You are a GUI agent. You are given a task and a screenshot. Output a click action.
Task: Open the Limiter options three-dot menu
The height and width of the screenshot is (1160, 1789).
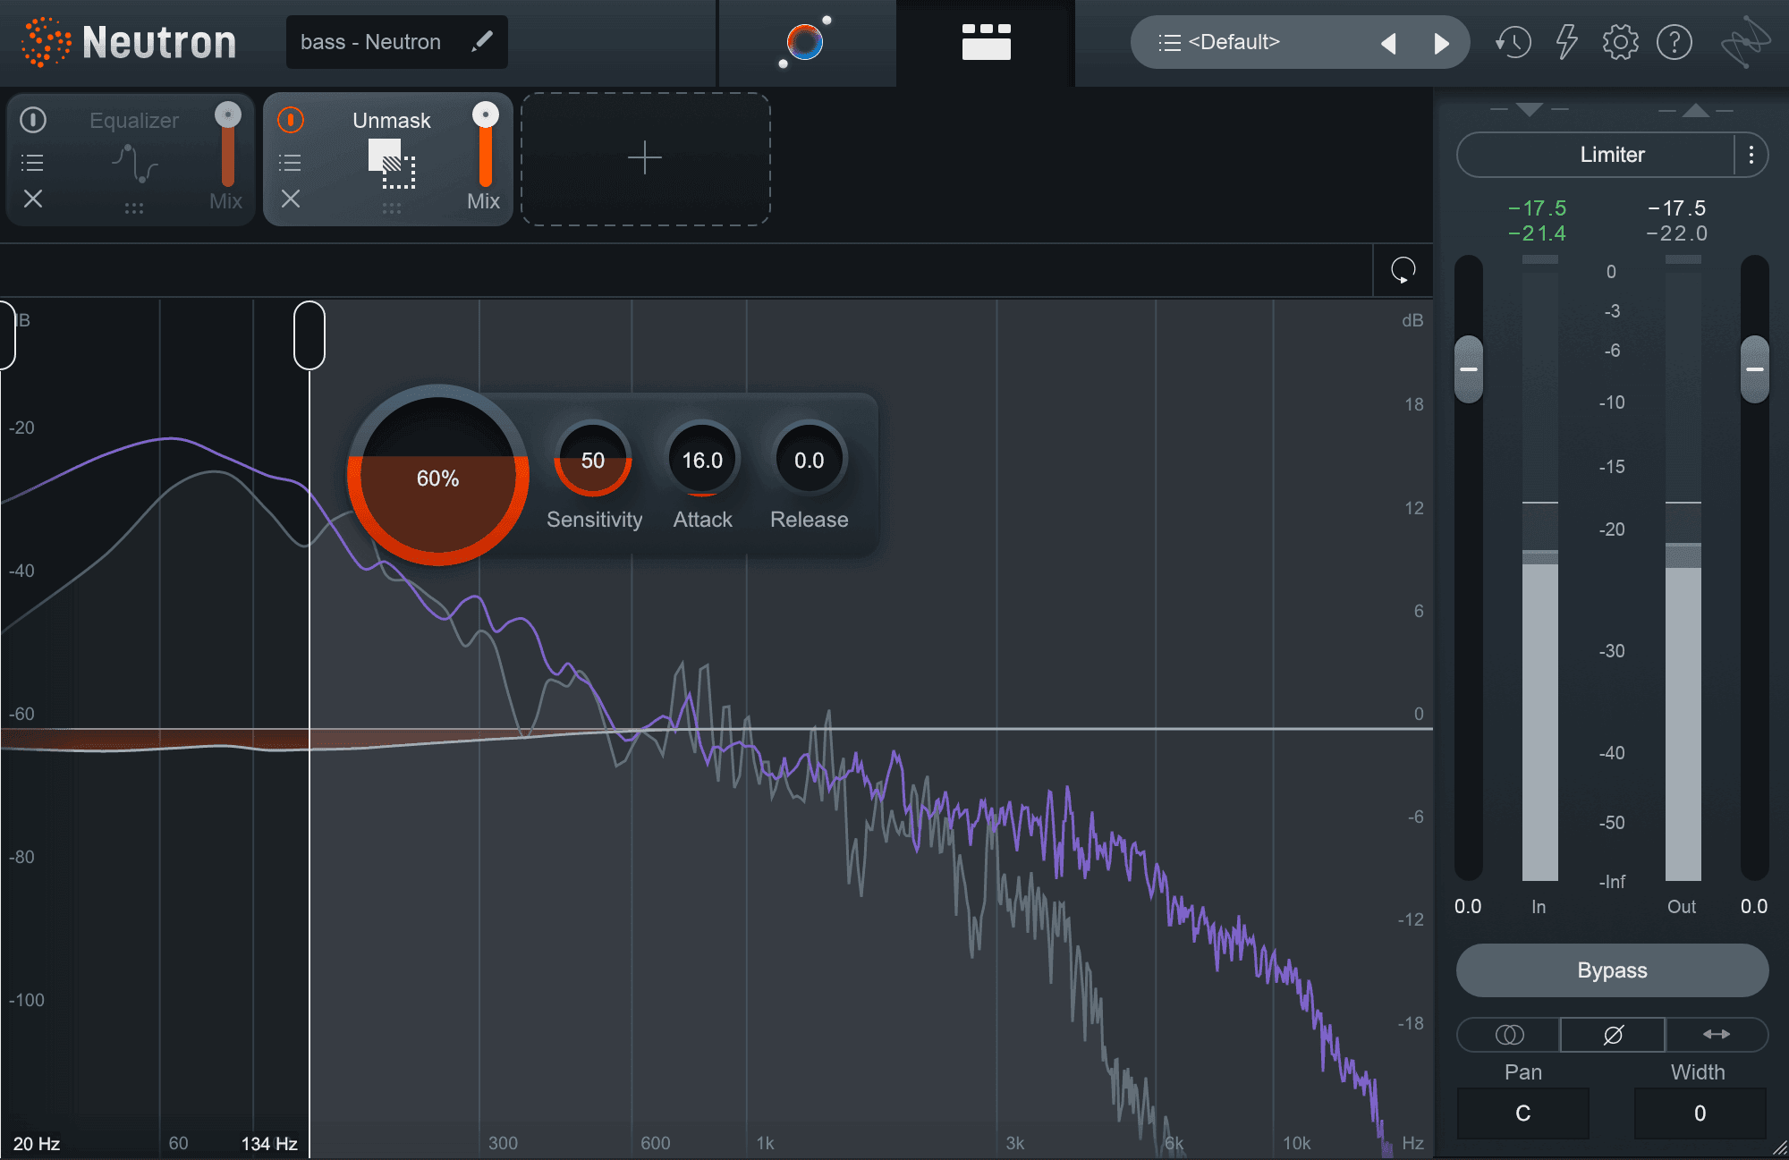(1751, 155)
